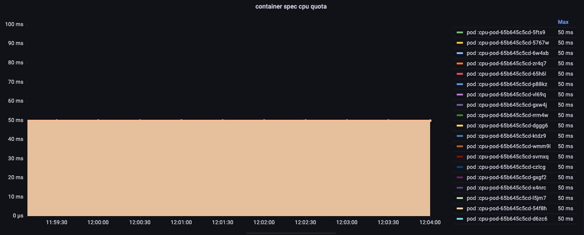Click the yellow color swatch for pod 5767w
This screenshot has width=584, height=235.
[x=460, y=43]
